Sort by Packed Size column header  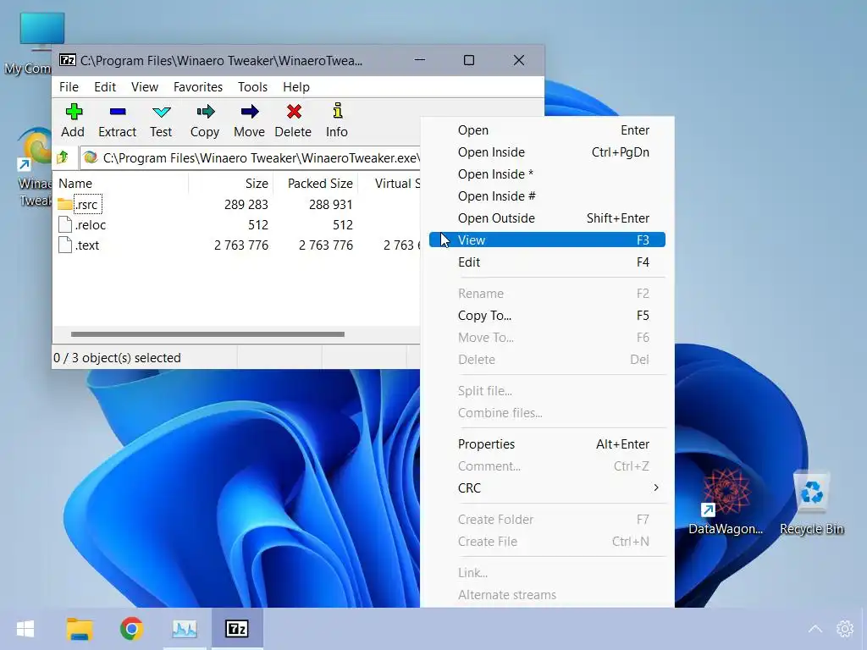tap(316, 184)
